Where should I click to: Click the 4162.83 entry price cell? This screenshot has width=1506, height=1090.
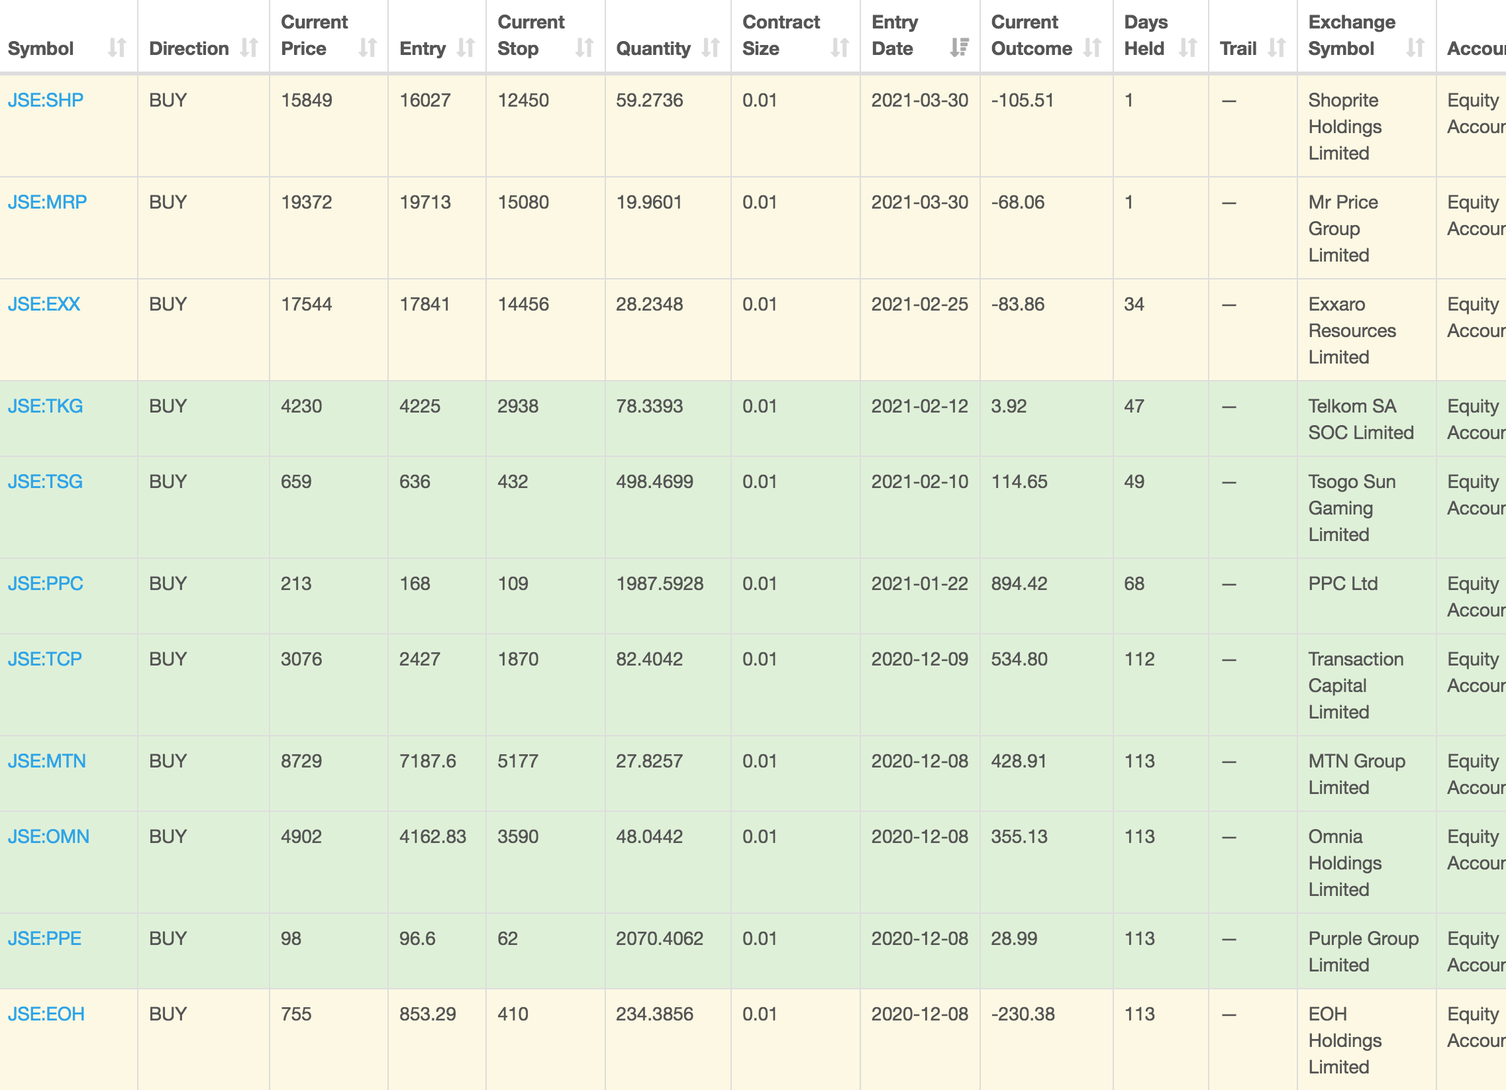tap(437, 862)
